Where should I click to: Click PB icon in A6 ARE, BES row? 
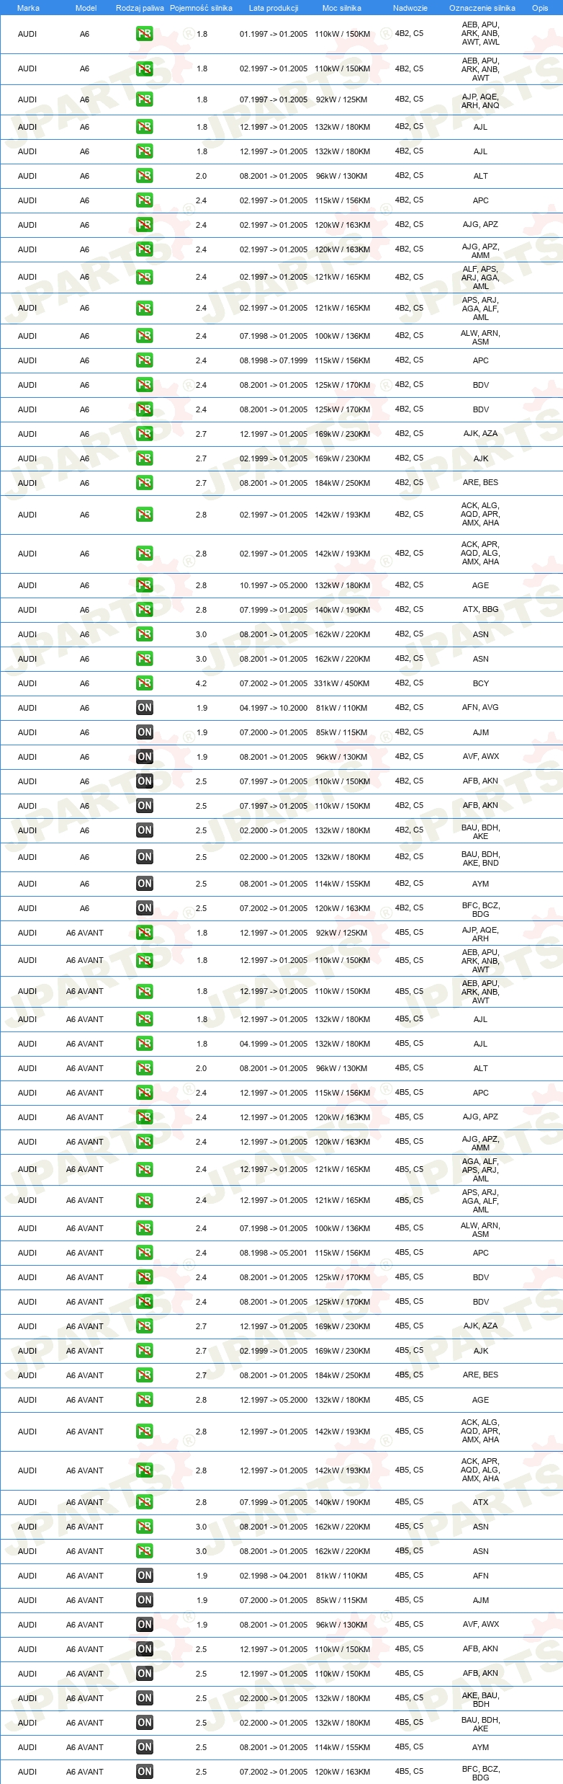tap(145, 483)
